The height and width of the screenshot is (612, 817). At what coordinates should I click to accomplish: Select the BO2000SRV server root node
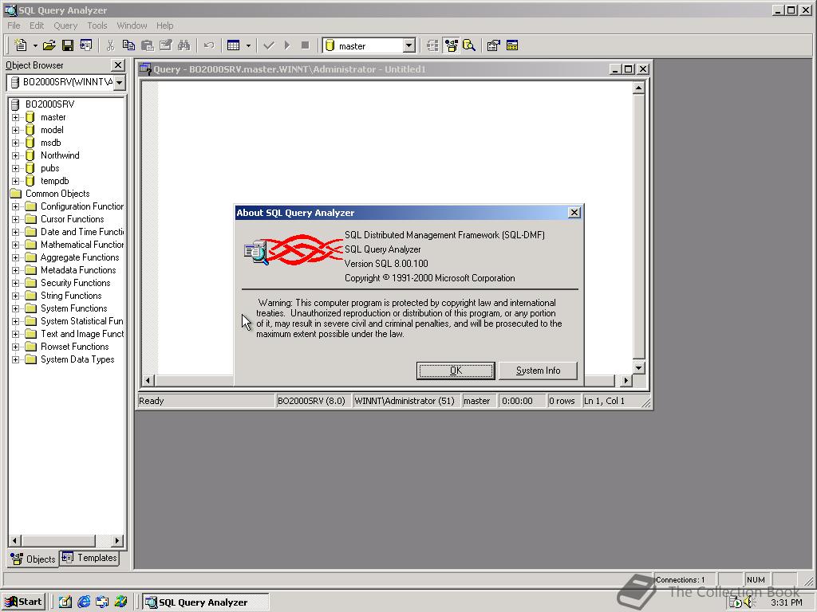point(49,104)
